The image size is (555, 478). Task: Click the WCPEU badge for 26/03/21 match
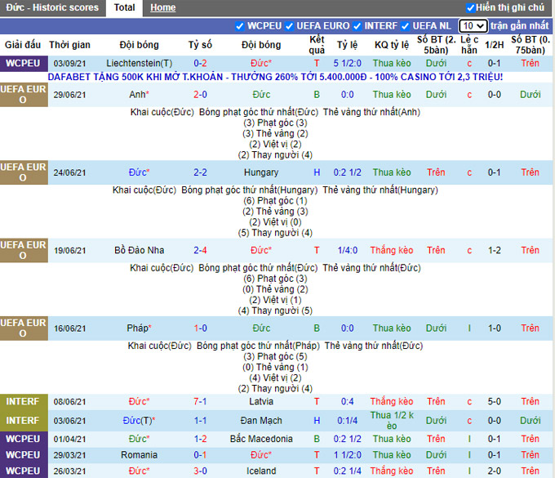23,471
